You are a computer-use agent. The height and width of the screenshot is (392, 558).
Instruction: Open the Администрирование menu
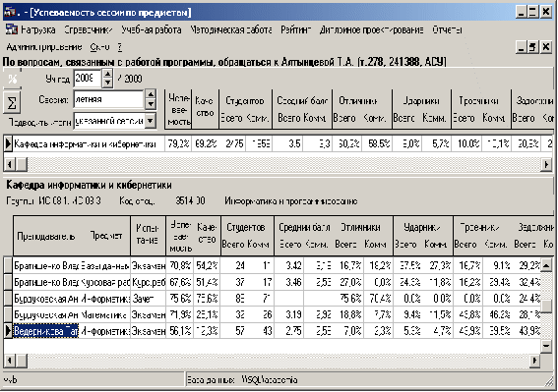44,47
